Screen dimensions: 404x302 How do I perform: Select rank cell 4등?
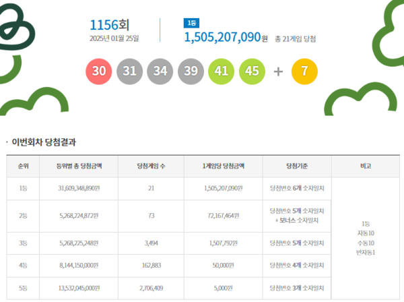click(x=23, y=266)
